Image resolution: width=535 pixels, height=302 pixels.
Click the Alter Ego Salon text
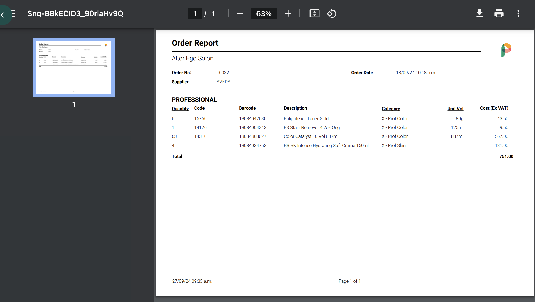192,58
